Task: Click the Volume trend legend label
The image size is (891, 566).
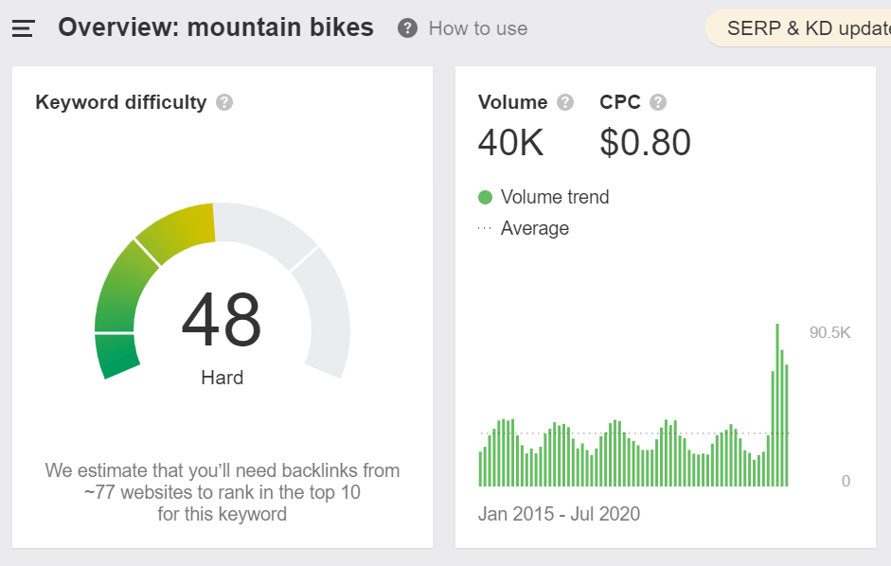Action: pos(555,198)
